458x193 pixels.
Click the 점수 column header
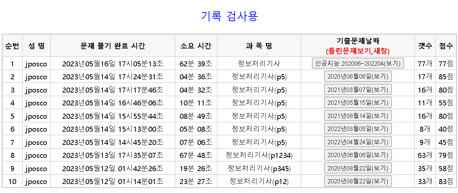coord(446,46)
